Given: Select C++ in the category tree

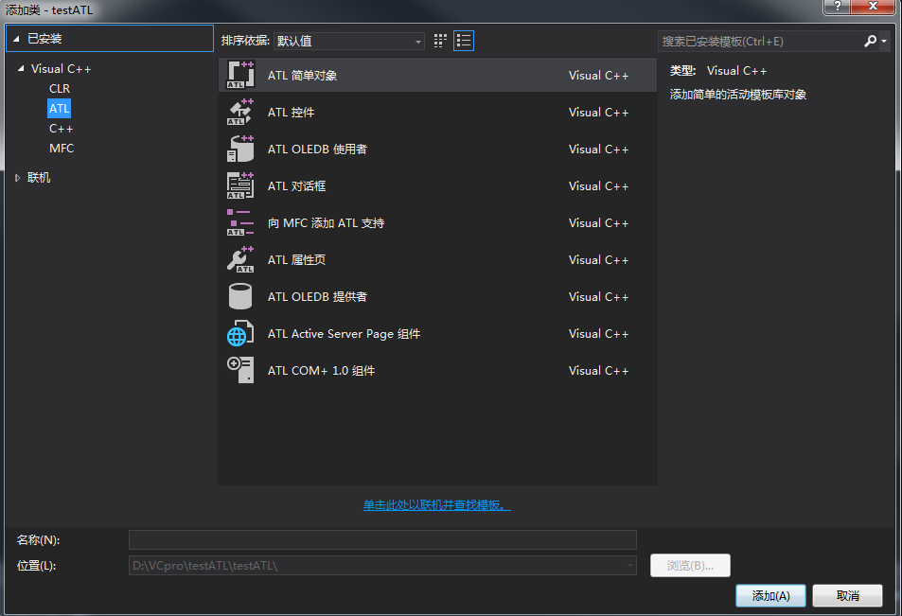Looking at the screenshot, I should click(x=61, y=129).
